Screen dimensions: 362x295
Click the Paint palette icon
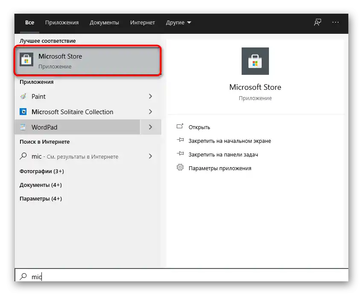(23, 96)
